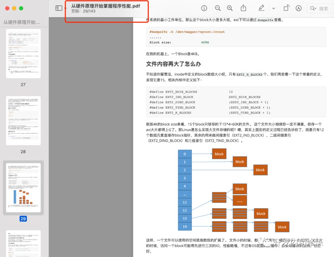This screenshot has height=257, width=334.
Task: Select the page 28 thumbnail
Action: pyautogui.click(x=23, y=121)
